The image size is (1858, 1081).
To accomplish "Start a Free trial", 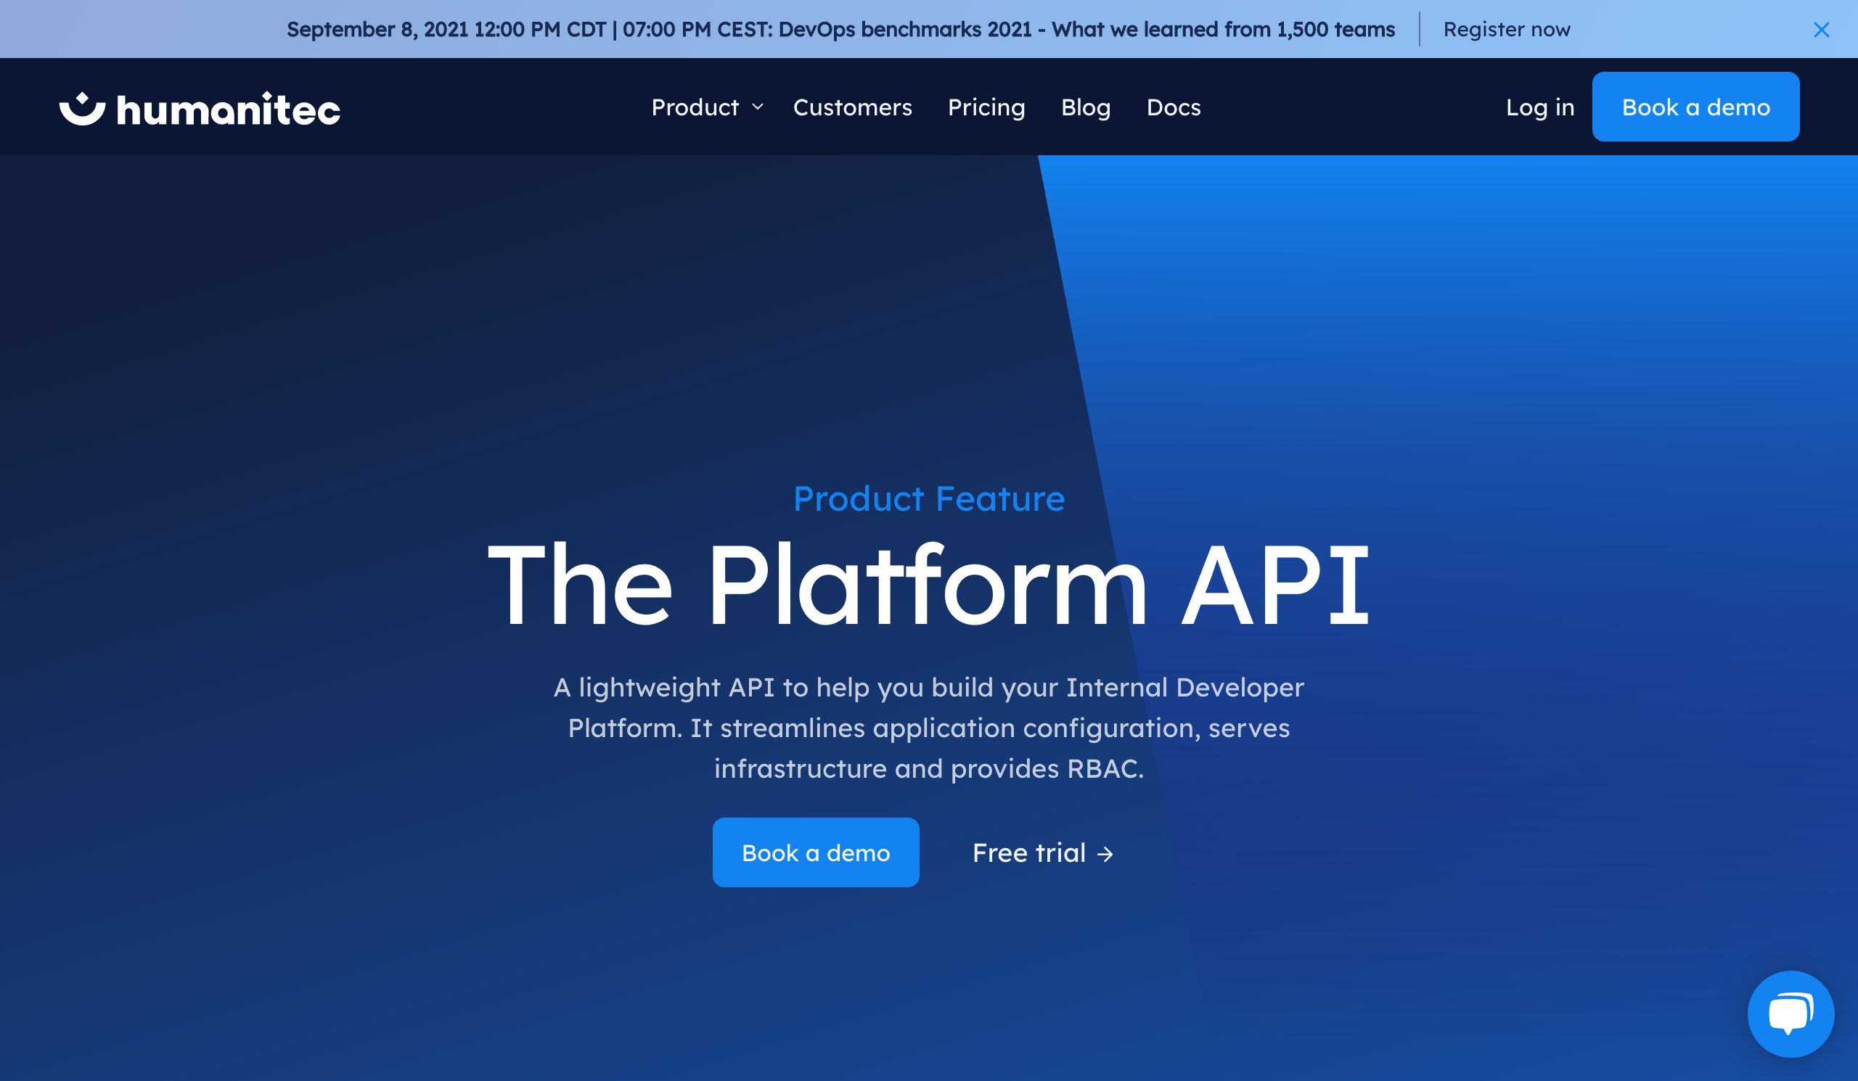I will [x=1042, y=852].
